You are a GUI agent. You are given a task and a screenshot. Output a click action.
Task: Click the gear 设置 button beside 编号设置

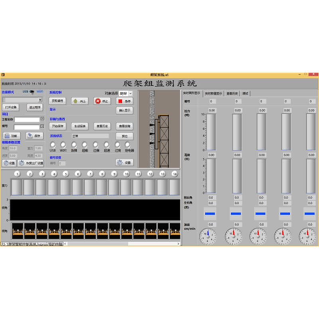coord(124,163)
